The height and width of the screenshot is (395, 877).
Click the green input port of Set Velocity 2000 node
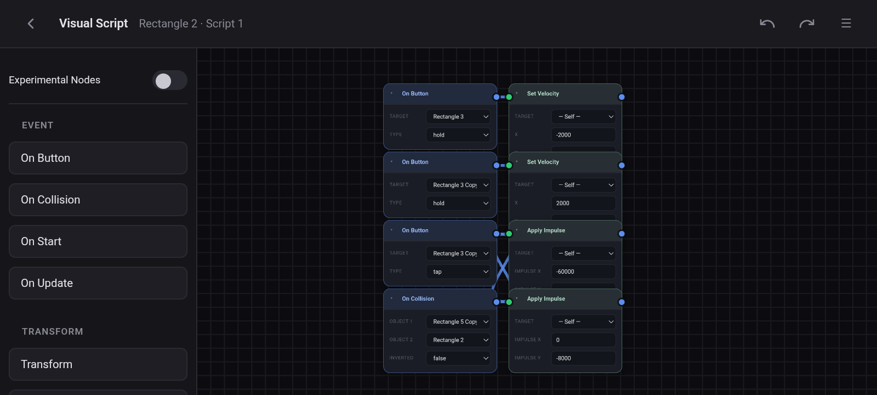(509, 165)
